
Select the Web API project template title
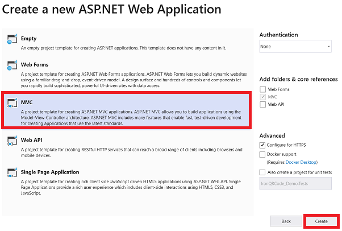point(31,140)
